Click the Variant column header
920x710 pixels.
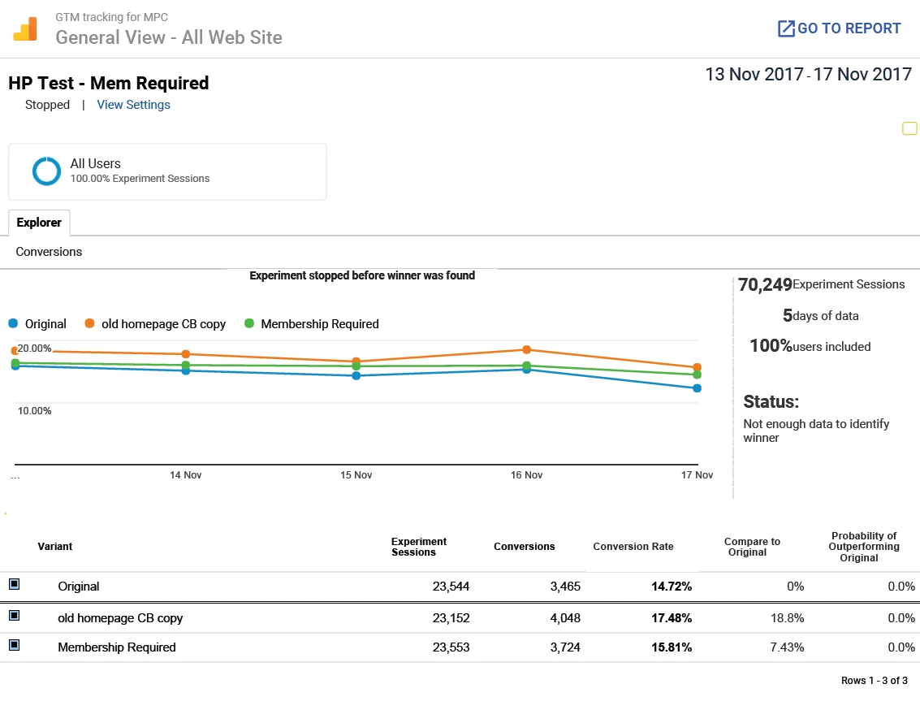tap(55, 546)
